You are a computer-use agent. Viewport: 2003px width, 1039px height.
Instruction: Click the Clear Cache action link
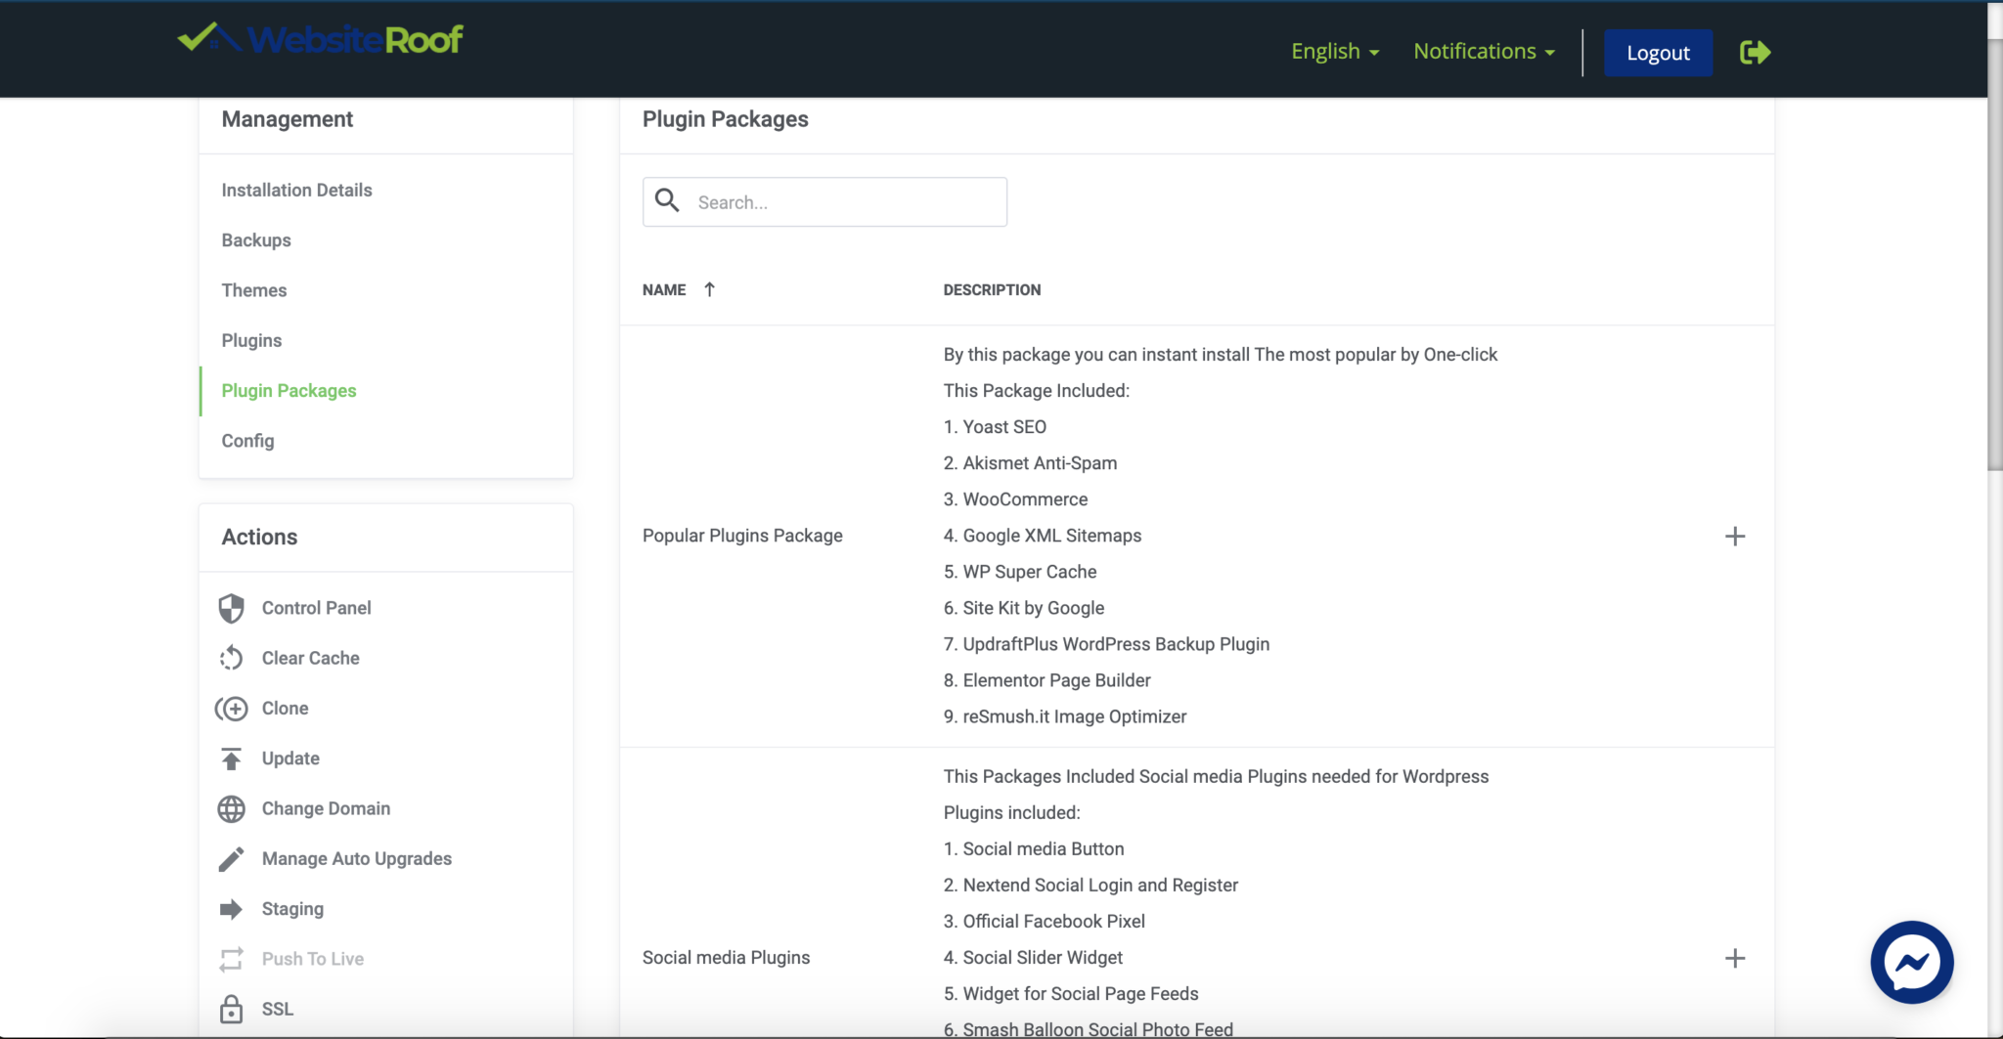(x=310, y=658)
